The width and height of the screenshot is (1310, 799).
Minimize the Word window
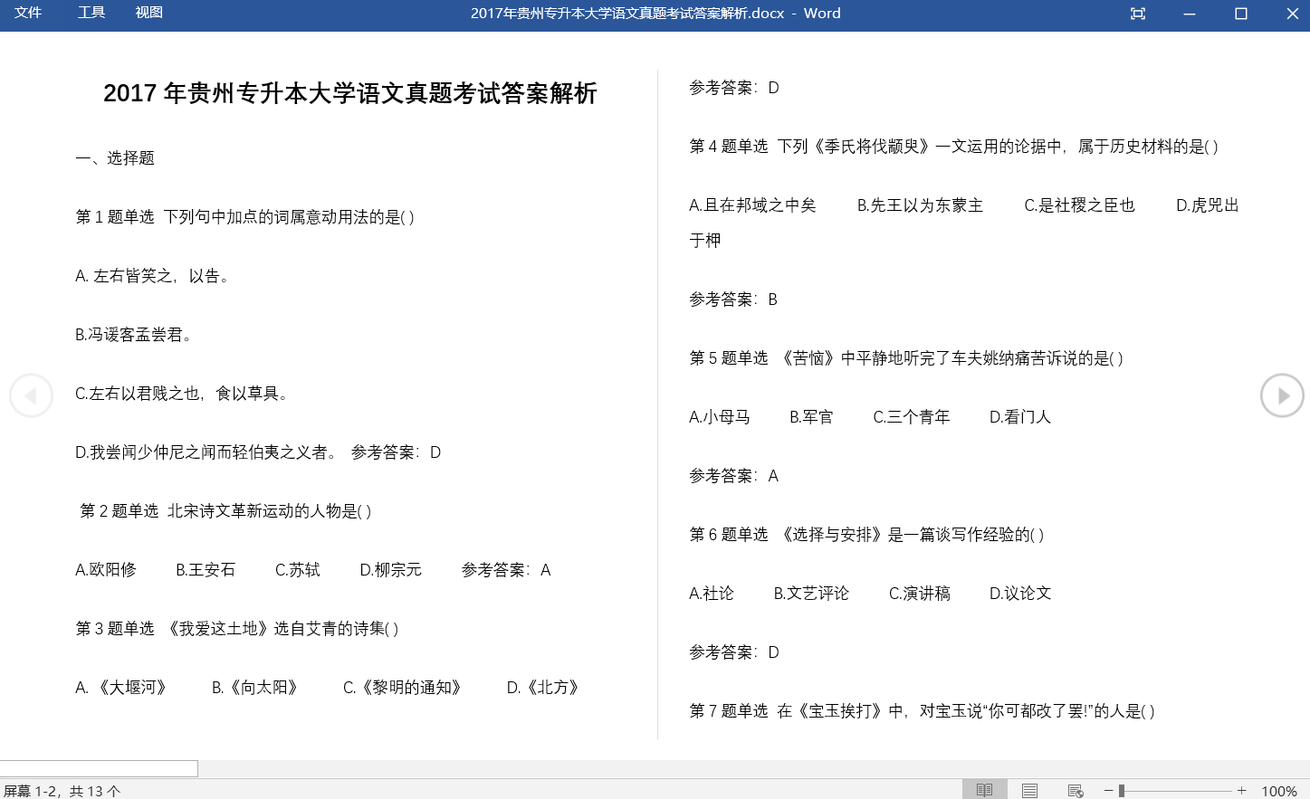tap(1190, 14)
